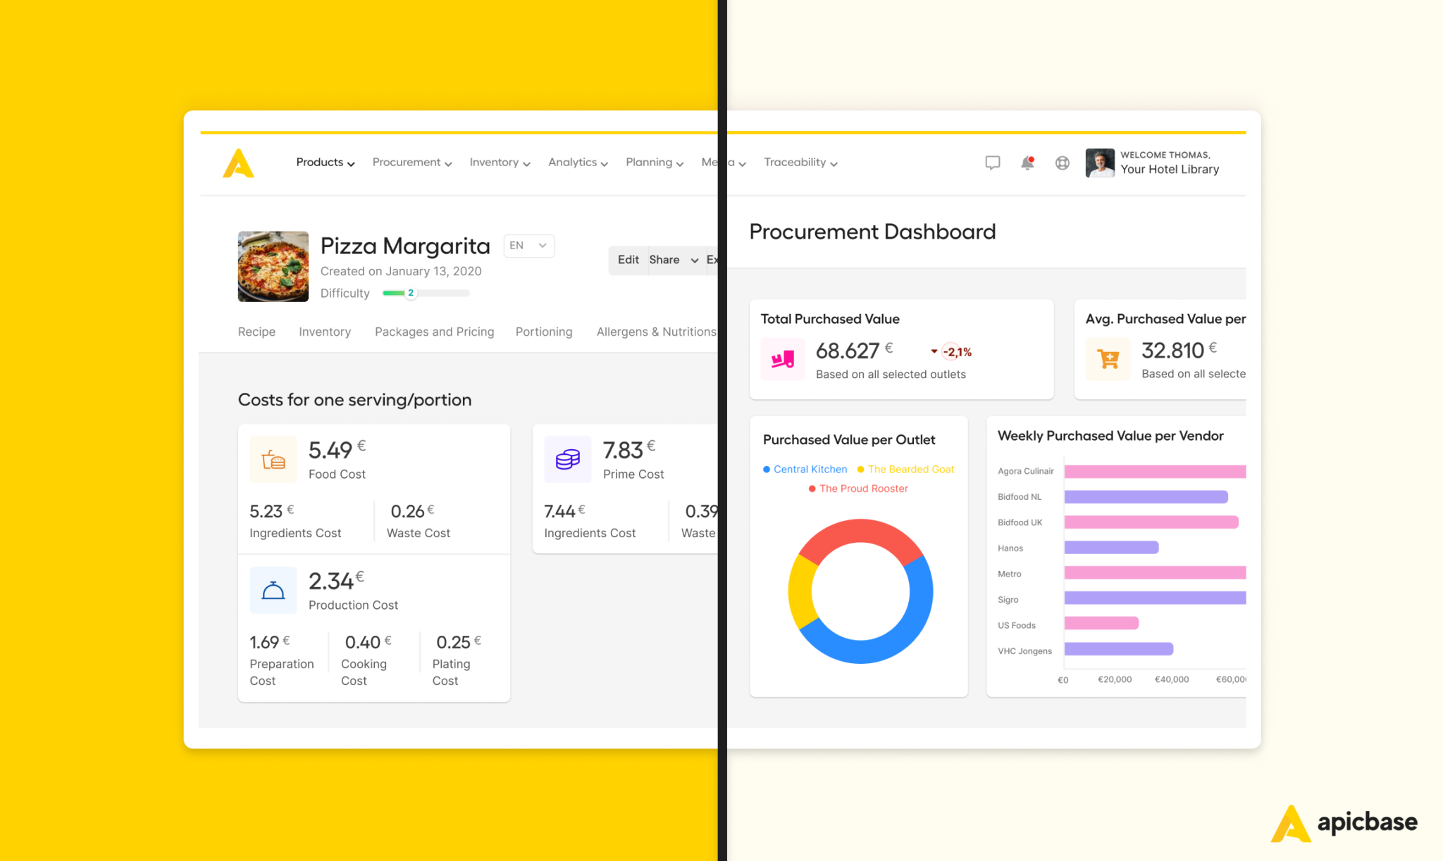Click the Apicbase logo in the navigation bar
The height and width of the screenshot is (861, 1443).
(x=238, y=163)
